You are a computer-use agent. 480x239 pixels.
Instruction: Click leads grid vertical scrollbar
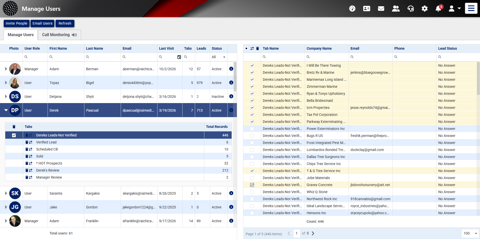[x=478, y=78]
